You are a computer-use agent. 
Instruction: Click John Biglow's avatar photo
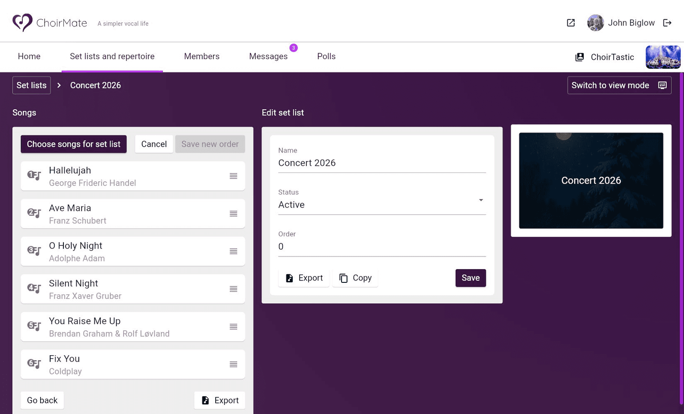point(595,23)
